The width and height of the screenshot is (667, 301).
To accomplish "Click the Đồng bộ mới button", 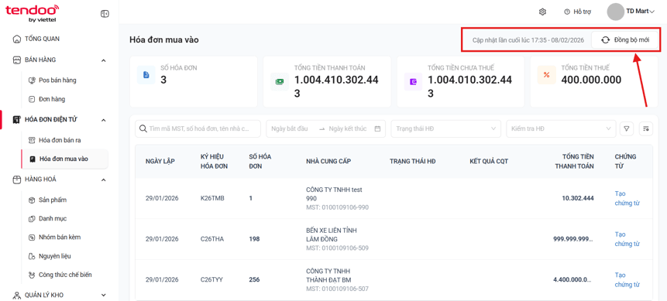I will point(624,40).
